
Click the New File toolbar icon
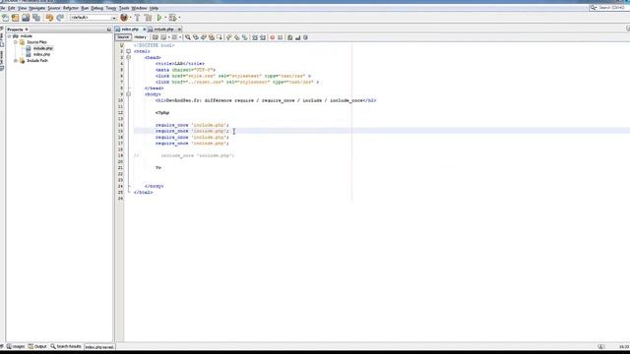pyautogui.click(x=5, y=18)
